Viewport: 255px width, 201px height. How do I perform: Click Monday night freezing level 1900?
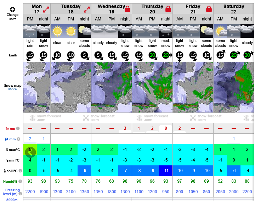[44, 192]
